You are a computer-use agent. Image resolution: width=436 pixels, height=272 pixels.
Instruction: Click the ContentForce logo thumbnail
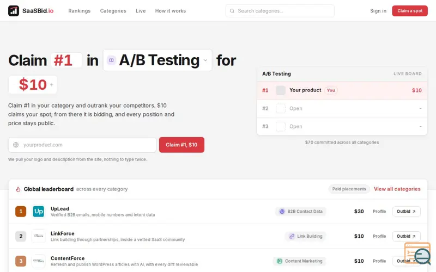click(38, 261)
